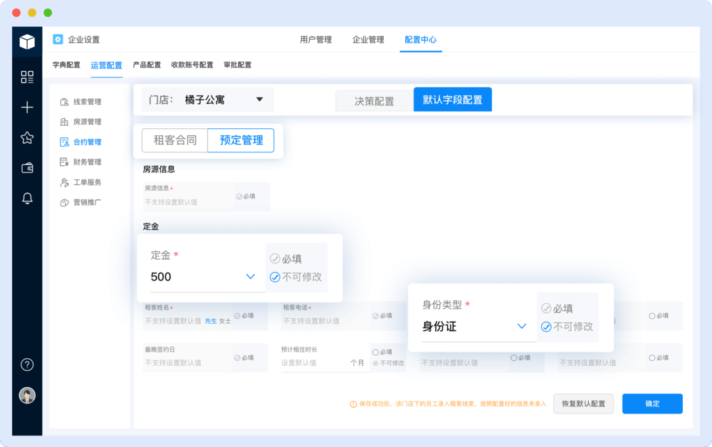712x447 pixels.
Task: Toggle 必填 checkbox for 租客电话
Action: coord(375,316)
